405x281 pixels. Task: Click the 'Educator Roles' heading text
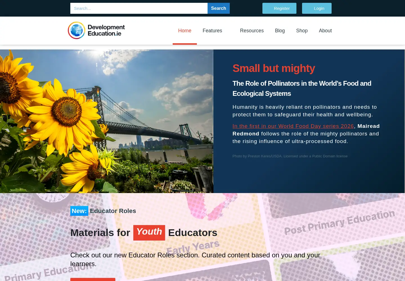point(113,211)
